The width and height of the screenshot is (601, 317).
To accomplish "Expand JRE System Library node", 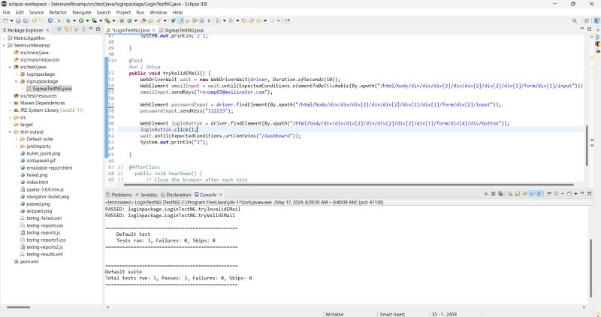I will [x=10, y=110].
